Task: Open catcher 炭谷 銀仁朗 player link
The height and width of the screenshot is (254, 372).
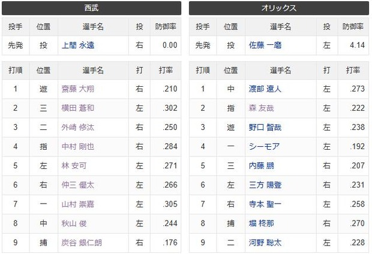Action: (82, 243)
